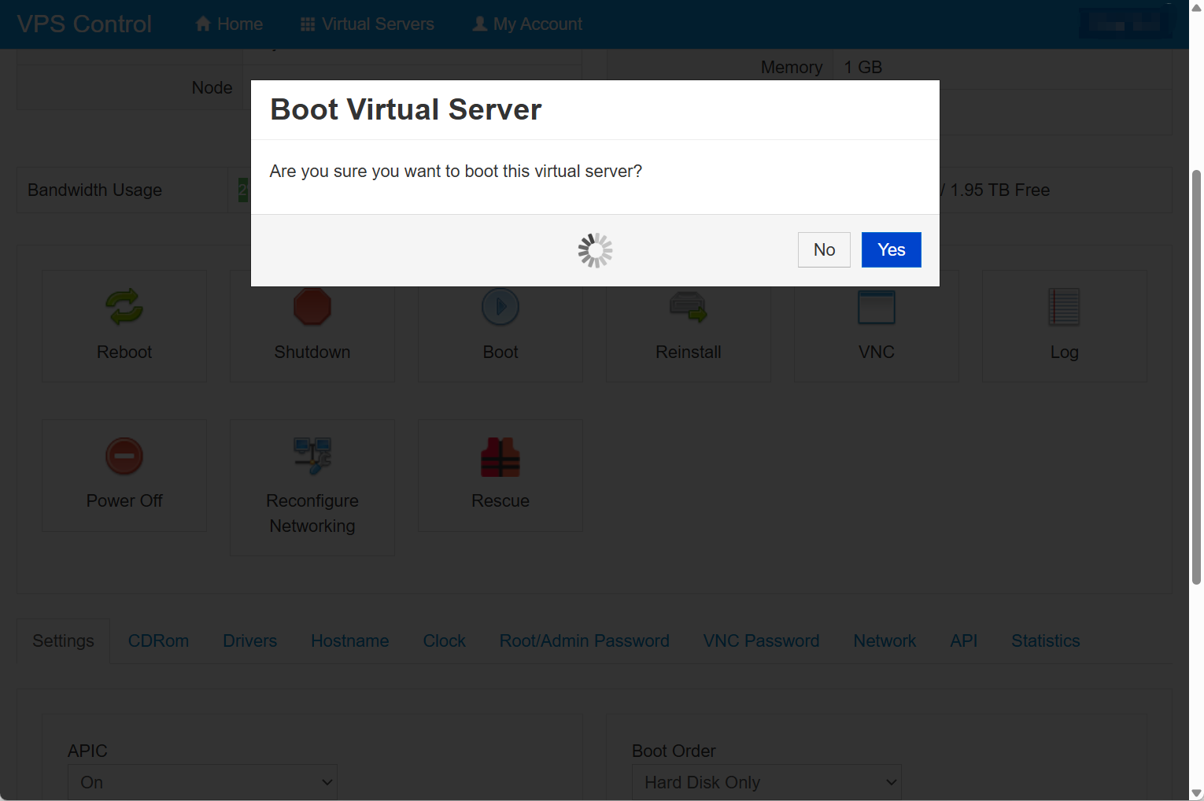
Task: Click the boot confirmation question text
Action: (456, 171)
